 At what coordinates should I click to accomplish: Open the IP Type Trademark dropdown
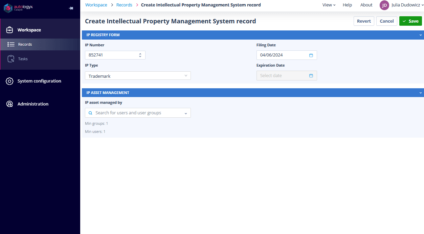pyautogui.click(x=138, y=76)
